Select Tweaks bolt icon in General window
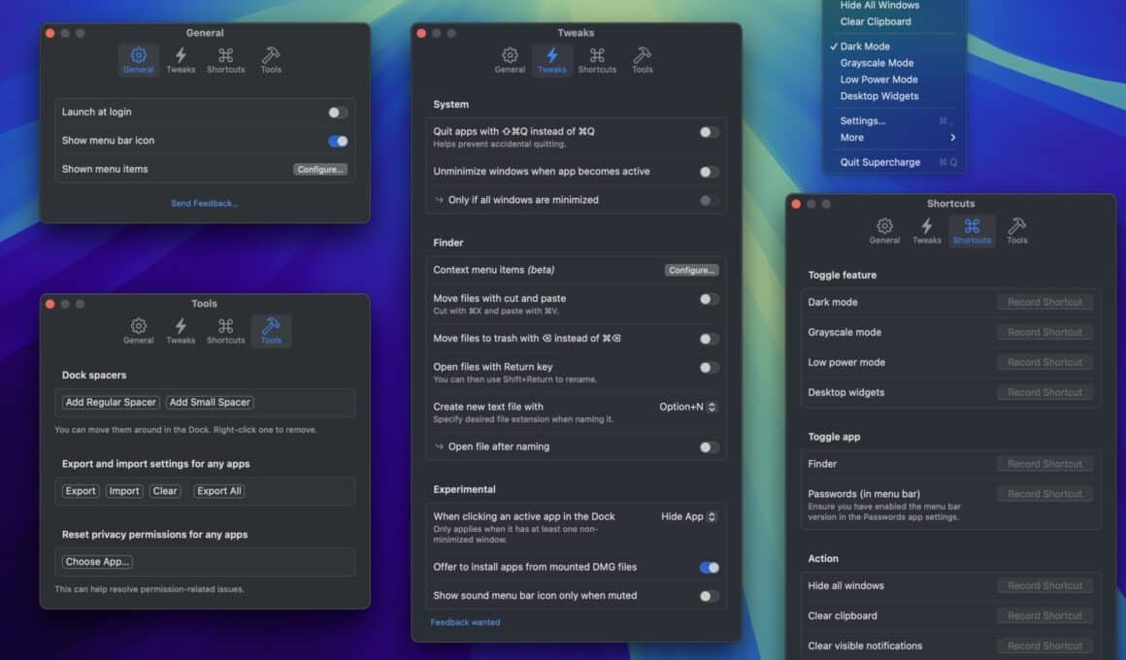The height and width of the screenshot is (660, 1126). (181, 60)
